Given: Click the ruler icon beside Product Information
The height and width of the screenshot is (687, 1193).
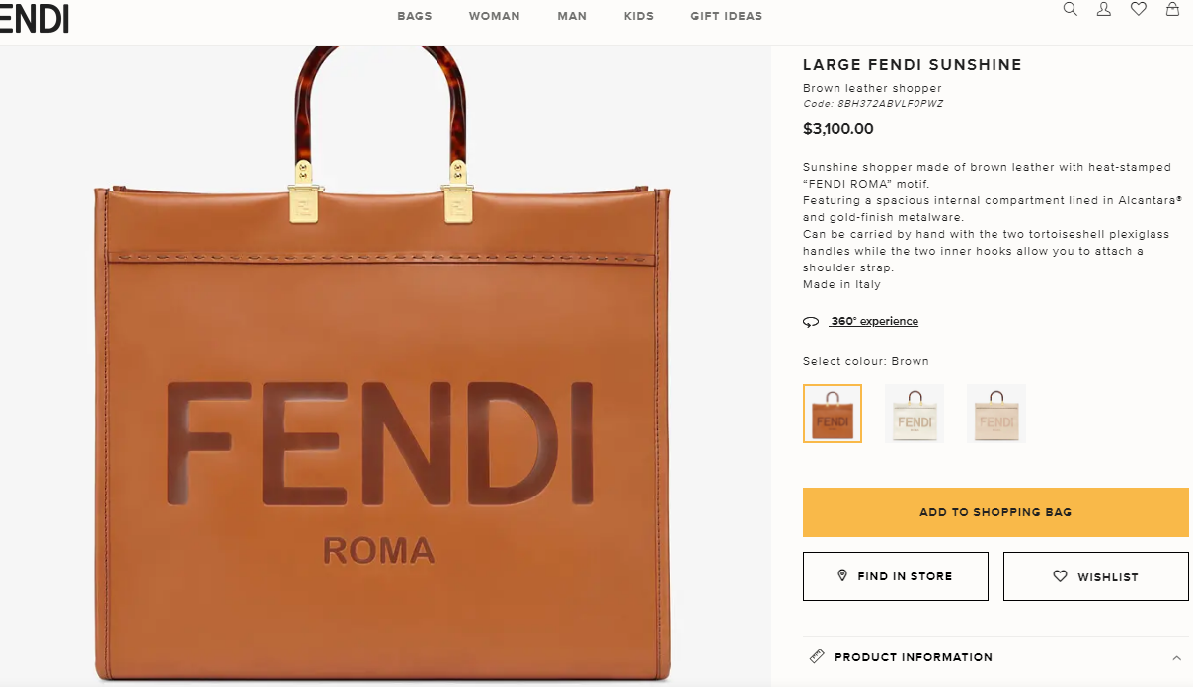Looking at the screenshot, I should click(x=816, y=656).
